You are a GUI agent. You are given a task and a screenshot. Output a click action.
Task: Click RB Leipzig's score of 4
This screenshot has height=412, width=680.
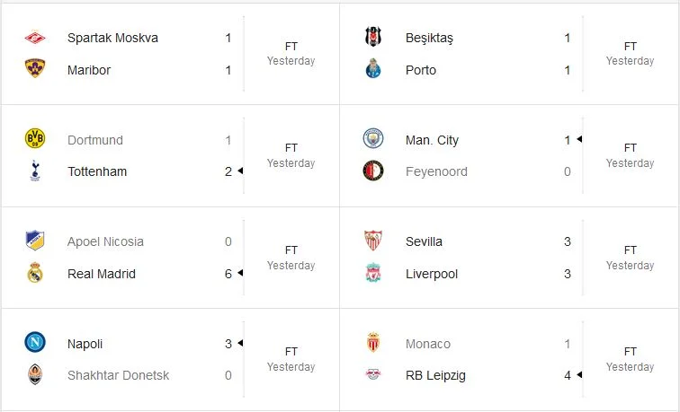coord(568,375)
